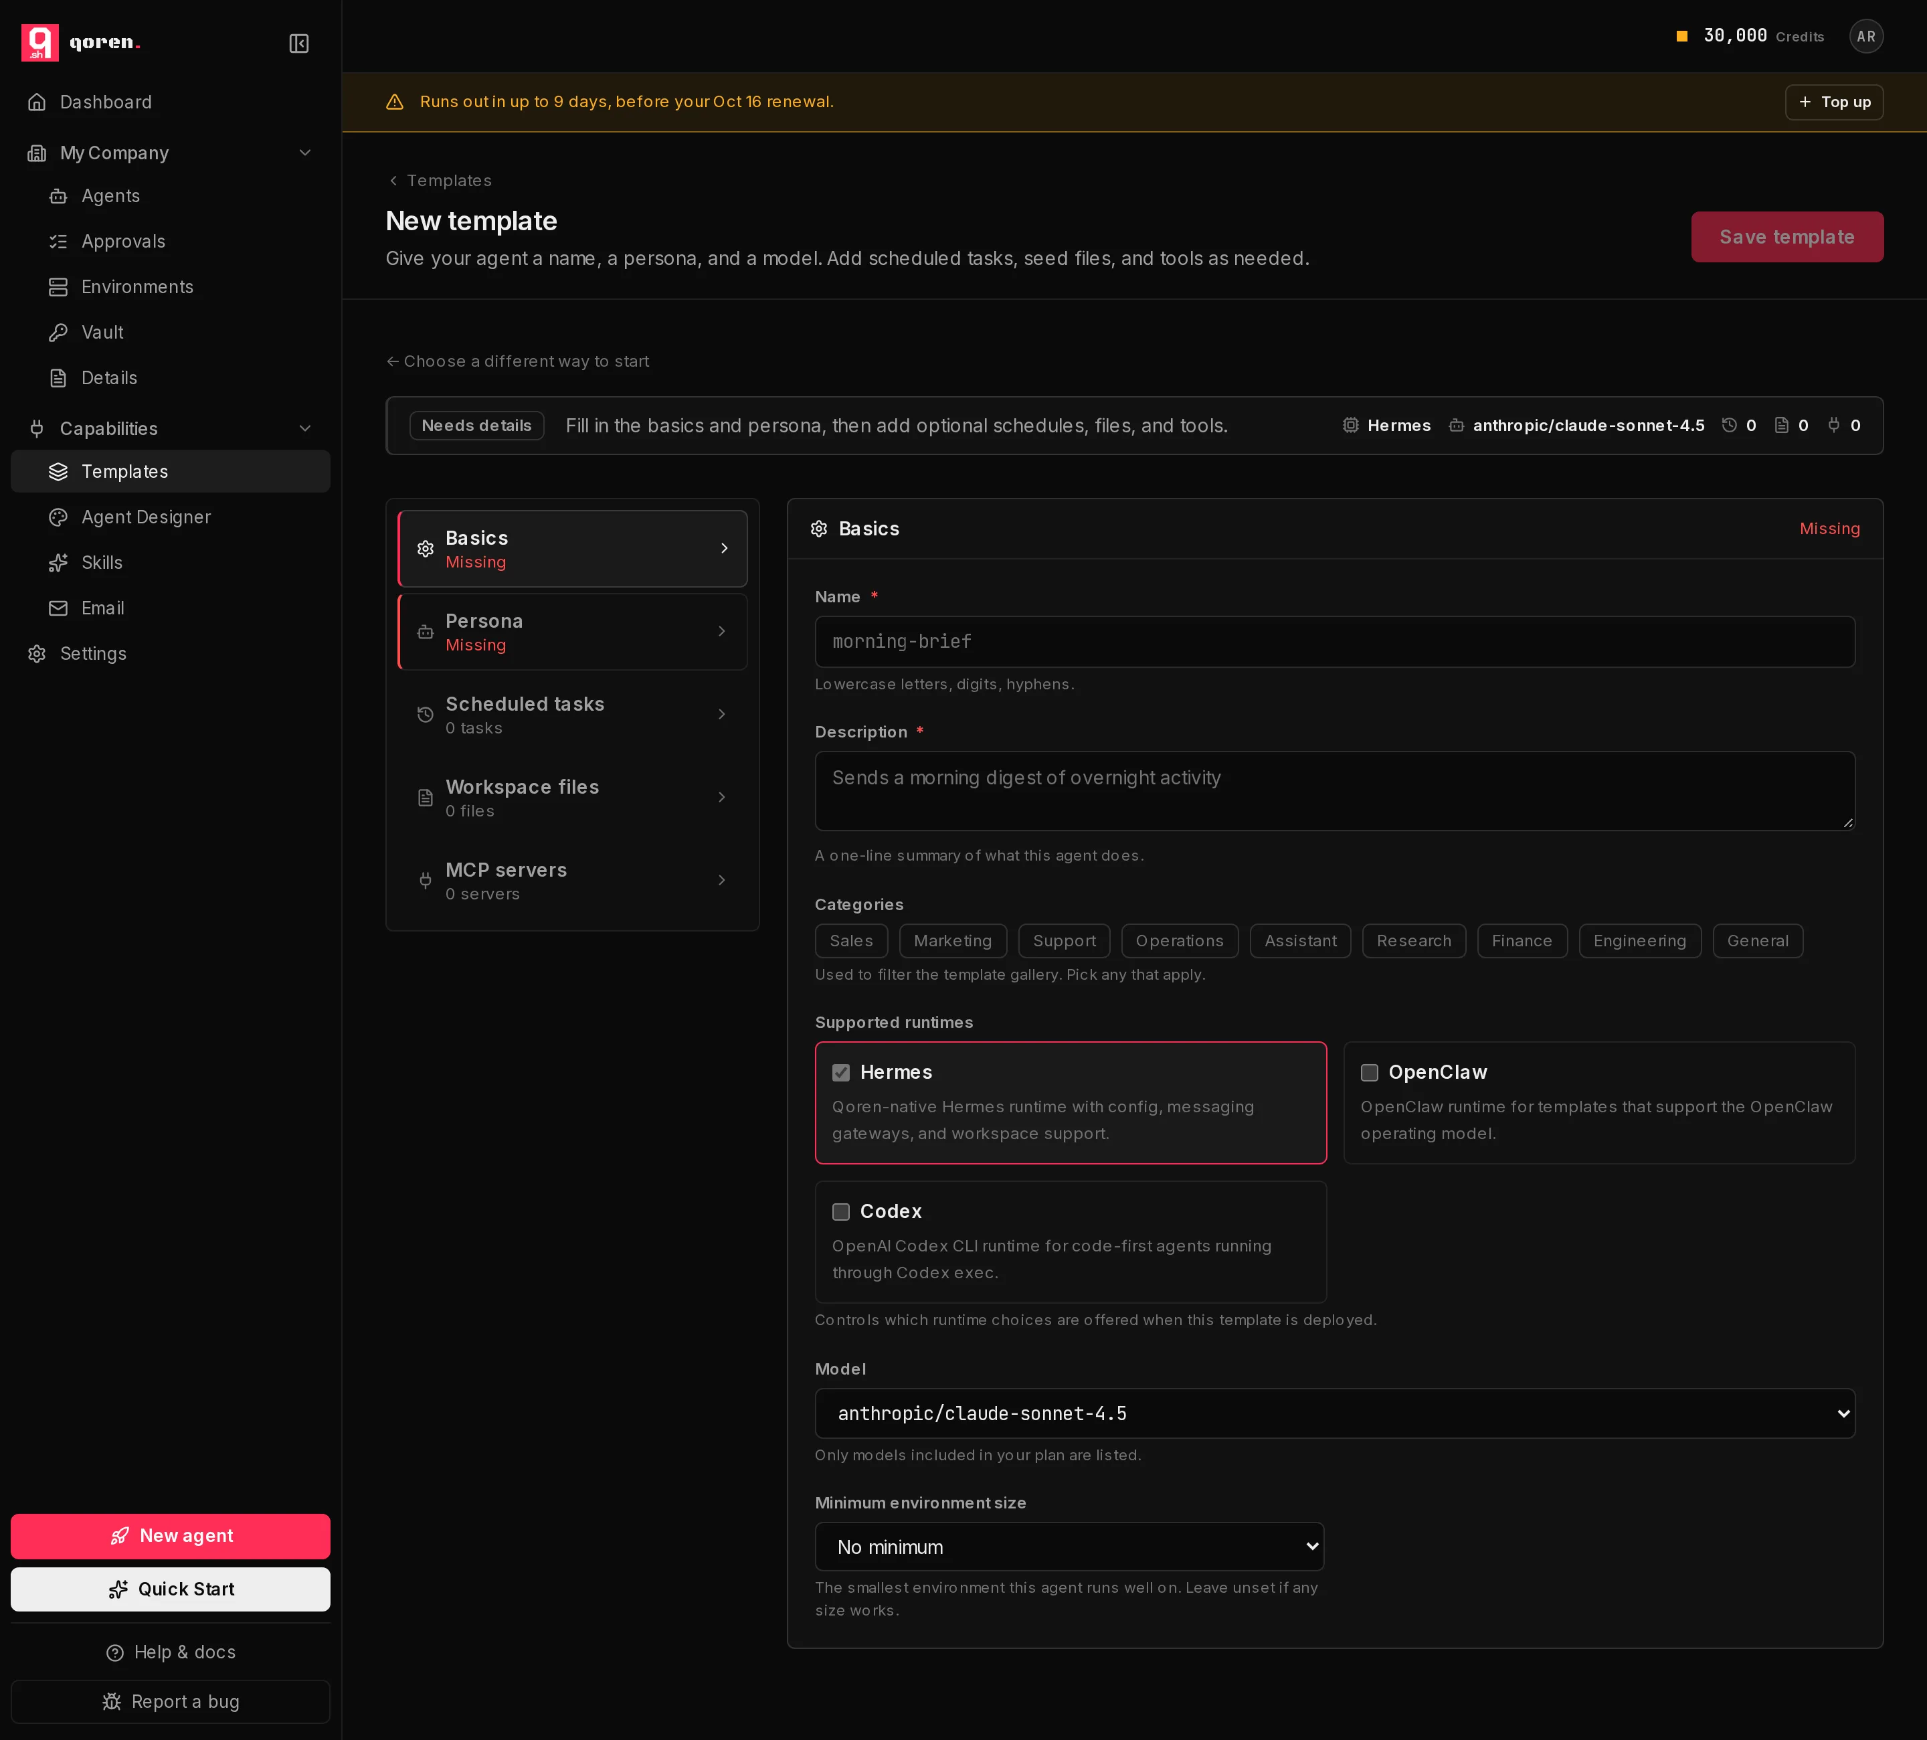Screen dimensions: 1927x1740
Task: Select the Persona section tab
Action: pyautogui.click(x=573, y=632)
